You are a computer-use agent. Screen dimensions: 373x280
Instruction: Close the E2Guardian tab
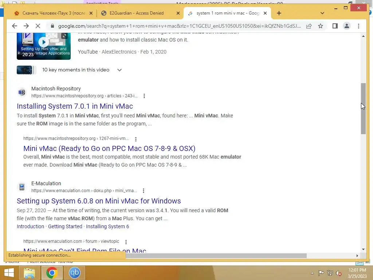178,13
